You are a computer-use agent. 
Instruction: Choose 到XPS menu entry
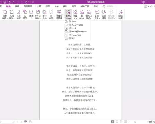[x=78, y=38]
